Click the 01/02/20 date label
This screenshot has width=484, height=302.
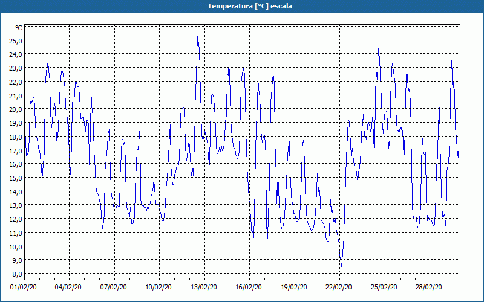point(24,287)
